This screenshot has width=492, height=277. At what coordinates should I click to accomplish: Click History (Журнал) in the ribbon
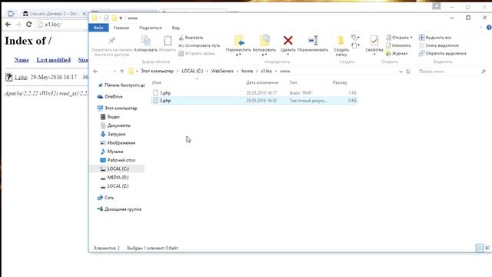pyautogui.click(x=397, y=53)
